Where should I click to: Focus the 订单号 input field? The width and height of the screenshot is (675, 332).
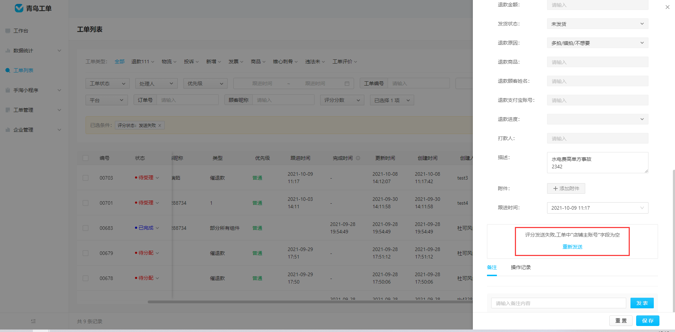(x=187, y=100)
